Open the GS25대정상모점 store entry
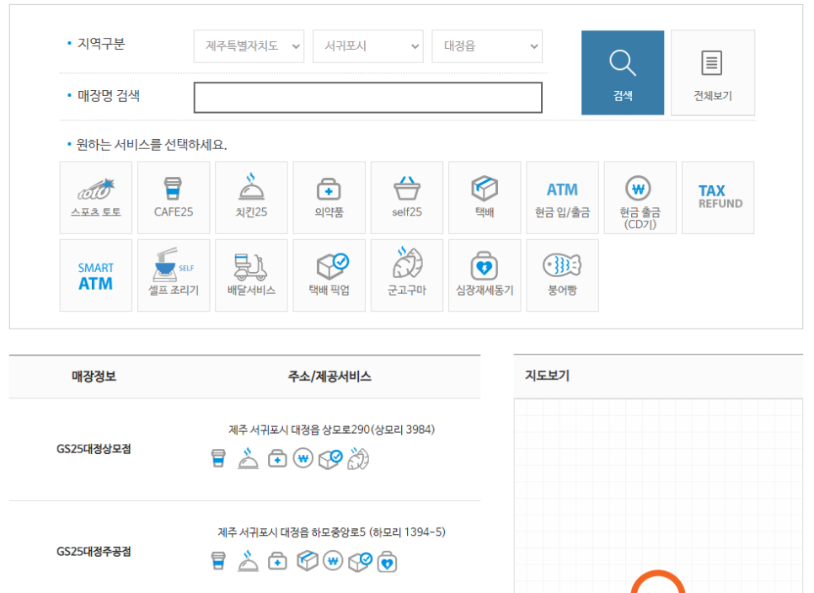Viewport: 814px width, 593px height. pyautogui.click(x=94, y=449)
